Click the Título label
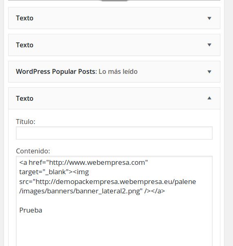The height and width of the screenshot is (246, 233). click(26, 122)
